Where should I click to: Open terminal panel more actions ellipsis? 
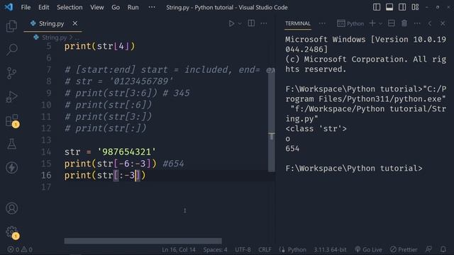[x=417, y=23]
